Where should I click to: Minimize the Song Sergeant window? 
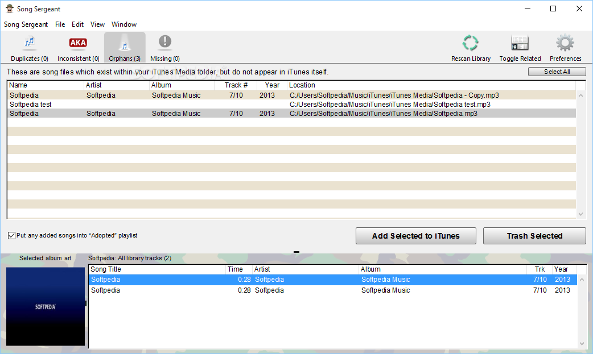pyautogui.click(x=527, y=9)
